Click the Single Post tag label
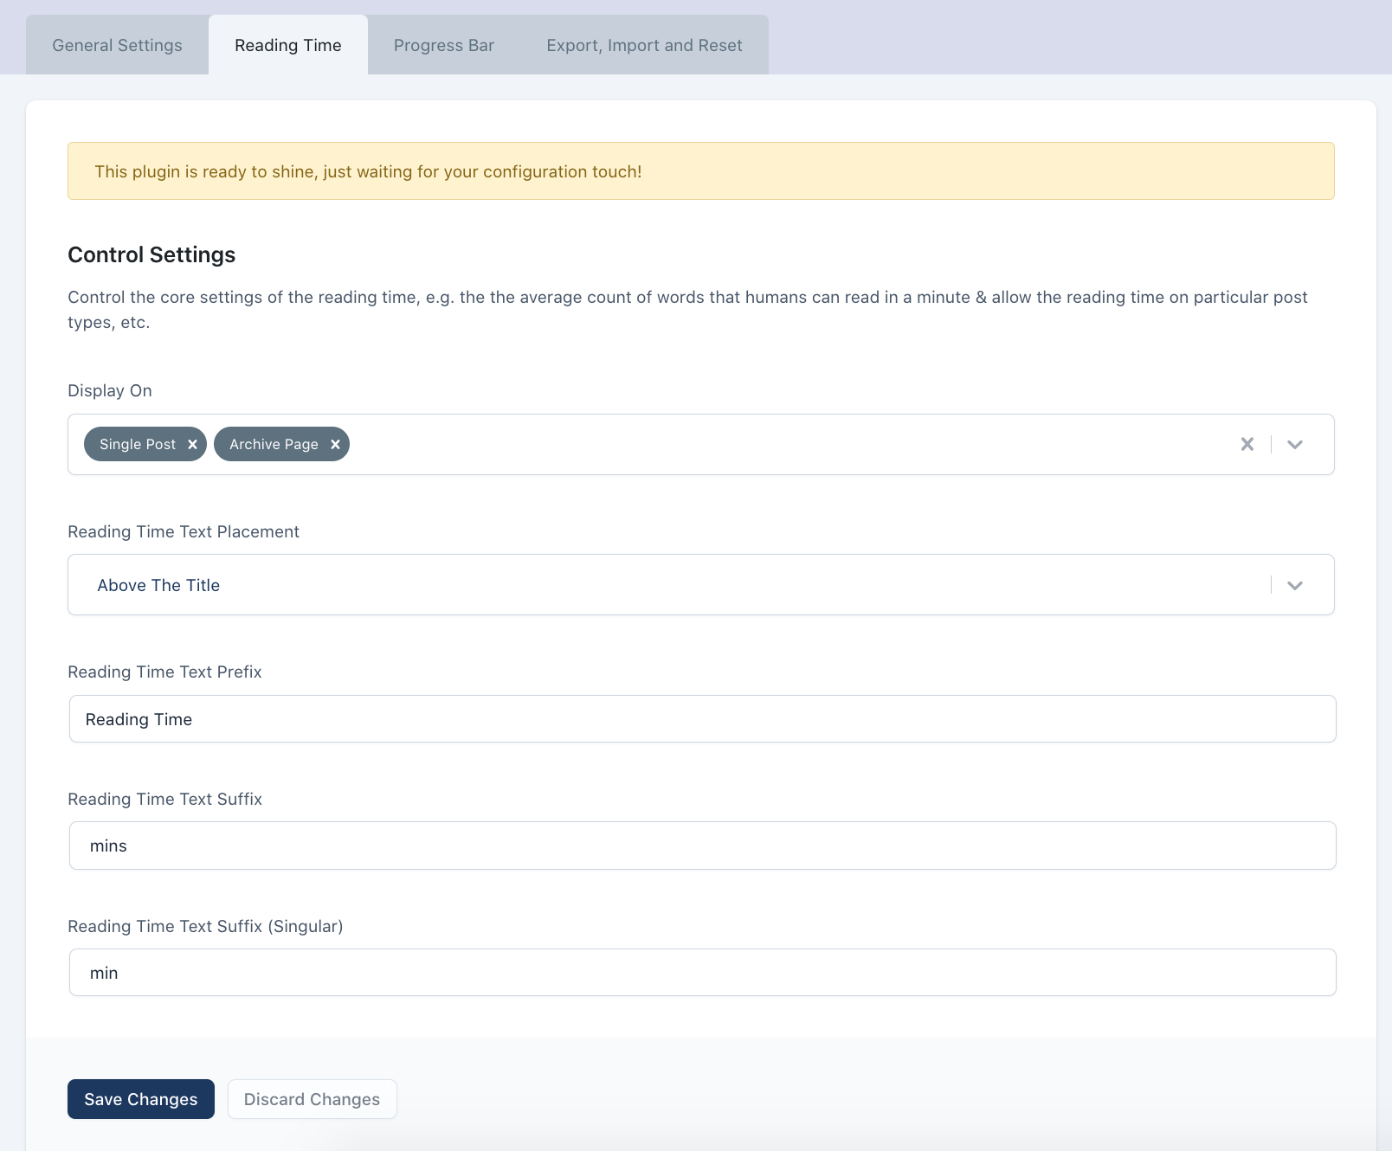This screenshot has width=1392, height=1151. pos(138,445)
